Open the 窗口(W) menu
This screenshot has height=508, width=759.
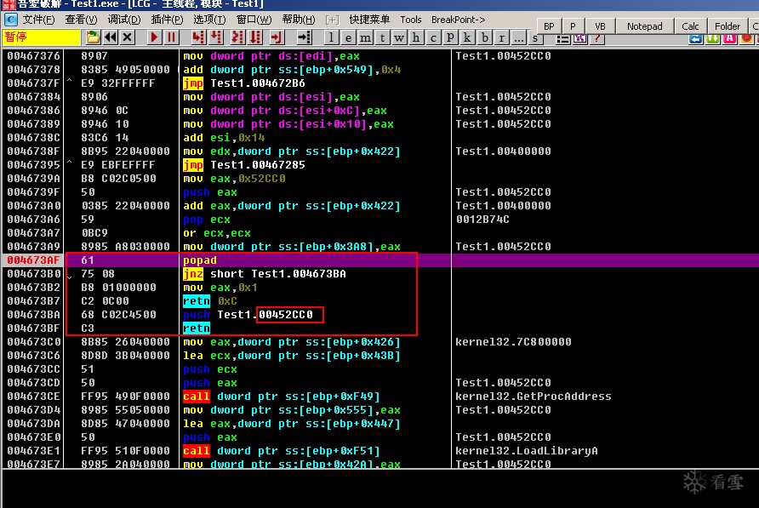254,20
